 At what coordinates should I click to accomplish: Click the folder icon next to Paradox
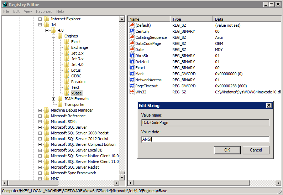tap(67, 82)
